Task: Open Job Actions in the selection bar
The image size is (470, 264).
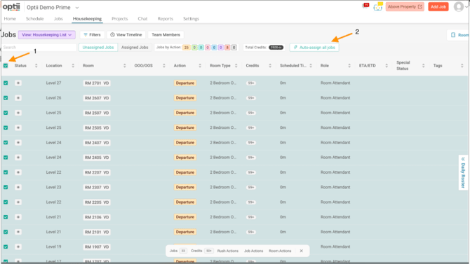Action: pyautogui.click(x=253, y=251)
